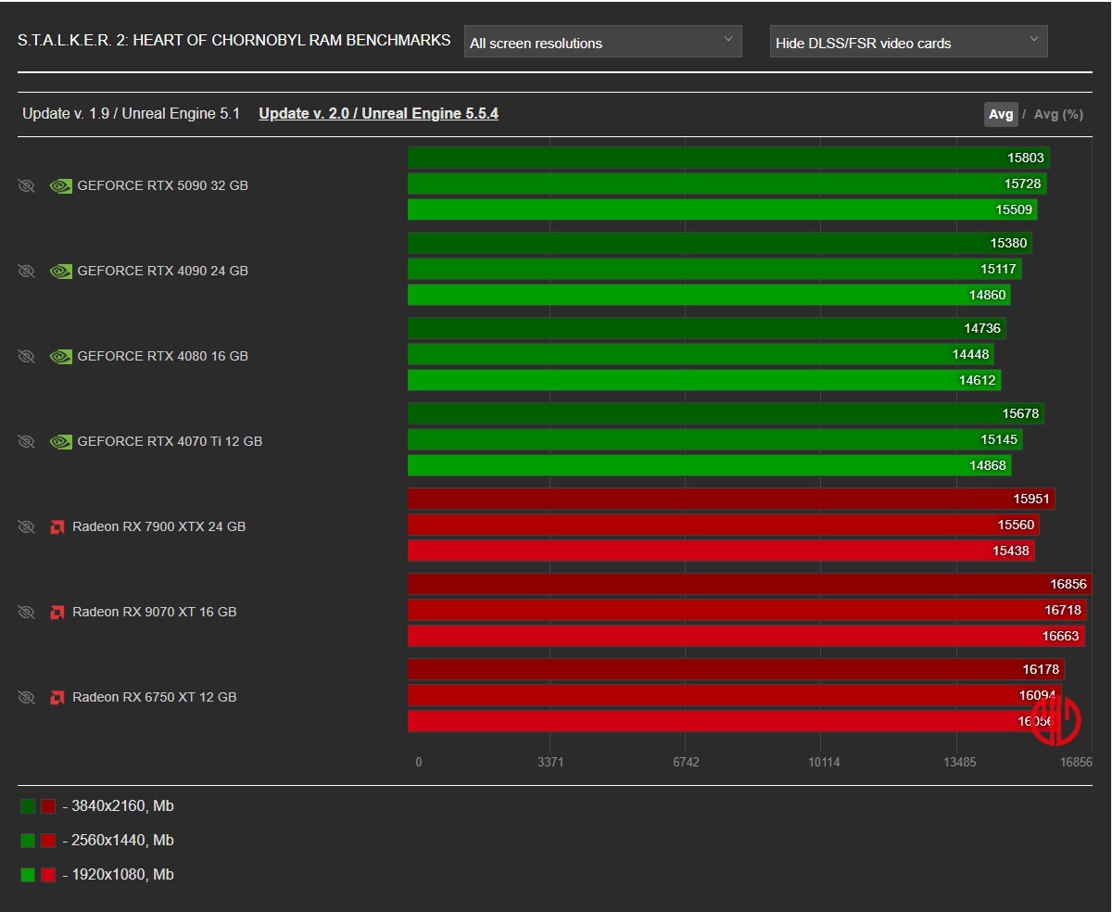1112x912 pixels.
Task: Click the Nvidia logo beside RTX 4070 Ti
Action: coord(60,441)
